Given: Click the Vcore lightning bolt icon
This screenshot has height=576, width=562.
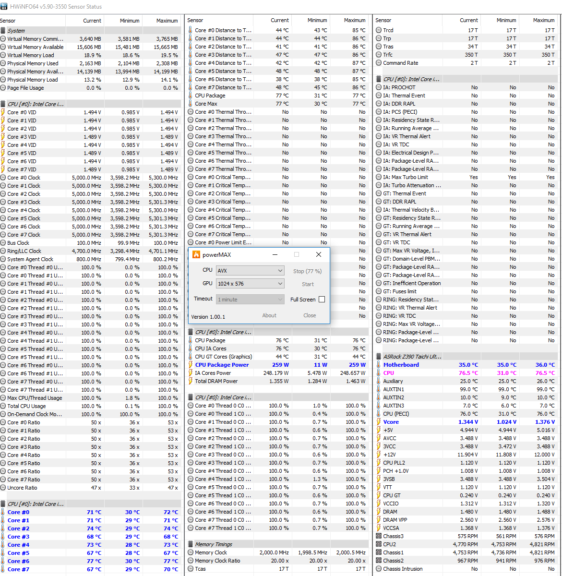Looking at the screenshot, I should [379, 422].
